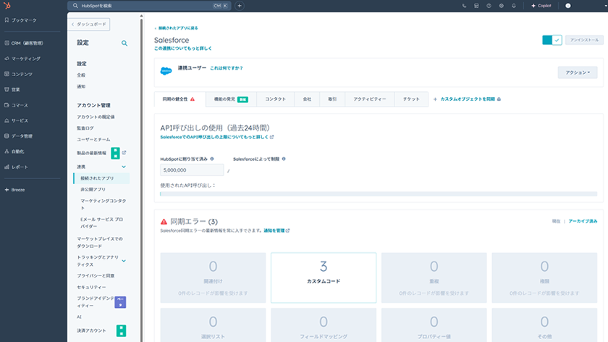Click the アンインストール button

[584, 40]
